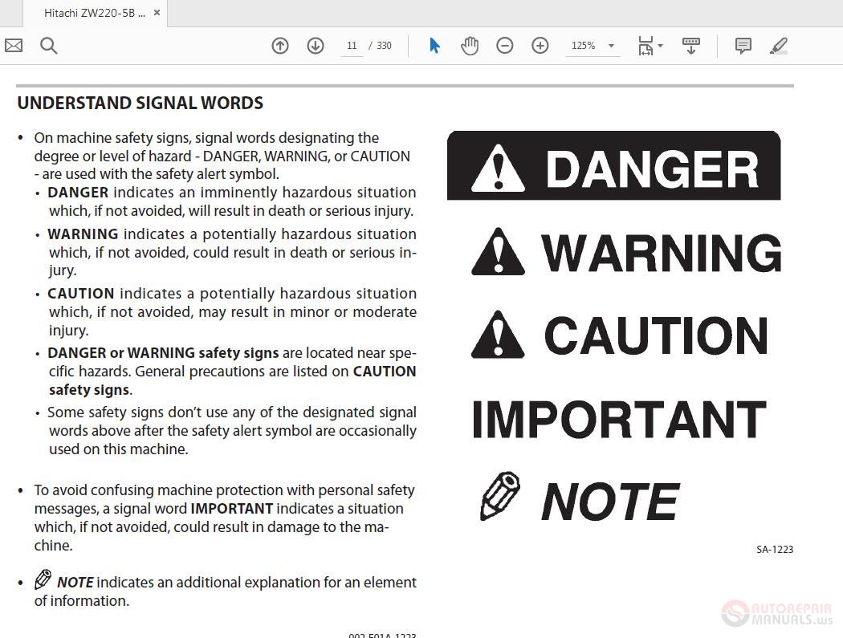Go to next page arrow

pos(316,46)
